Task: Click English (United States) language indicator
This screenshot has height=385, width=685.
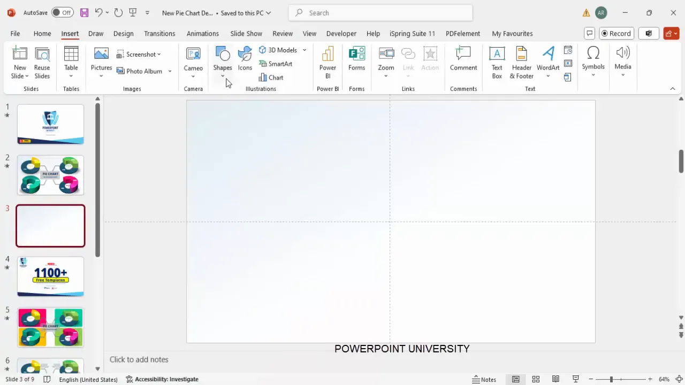Action: [x=88, y=379]
